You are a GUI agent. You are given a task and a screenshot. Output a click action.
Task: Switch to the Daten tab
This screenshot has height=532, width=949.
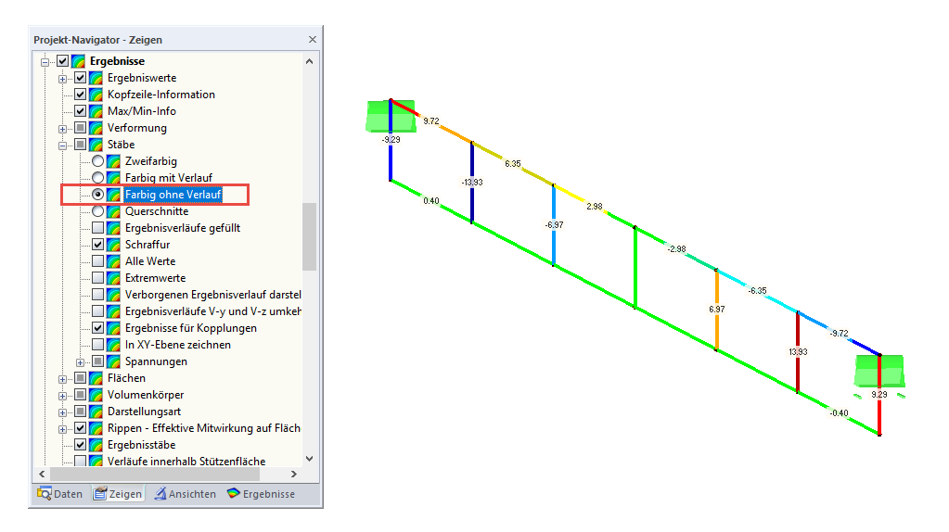[59, 494]
